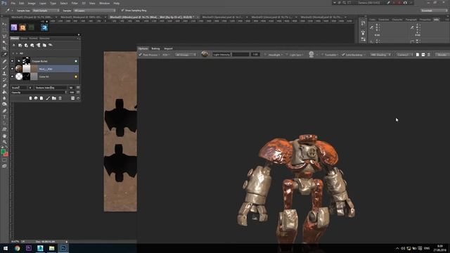
Task: Select the Eraser tool
Action: [4, 86]
